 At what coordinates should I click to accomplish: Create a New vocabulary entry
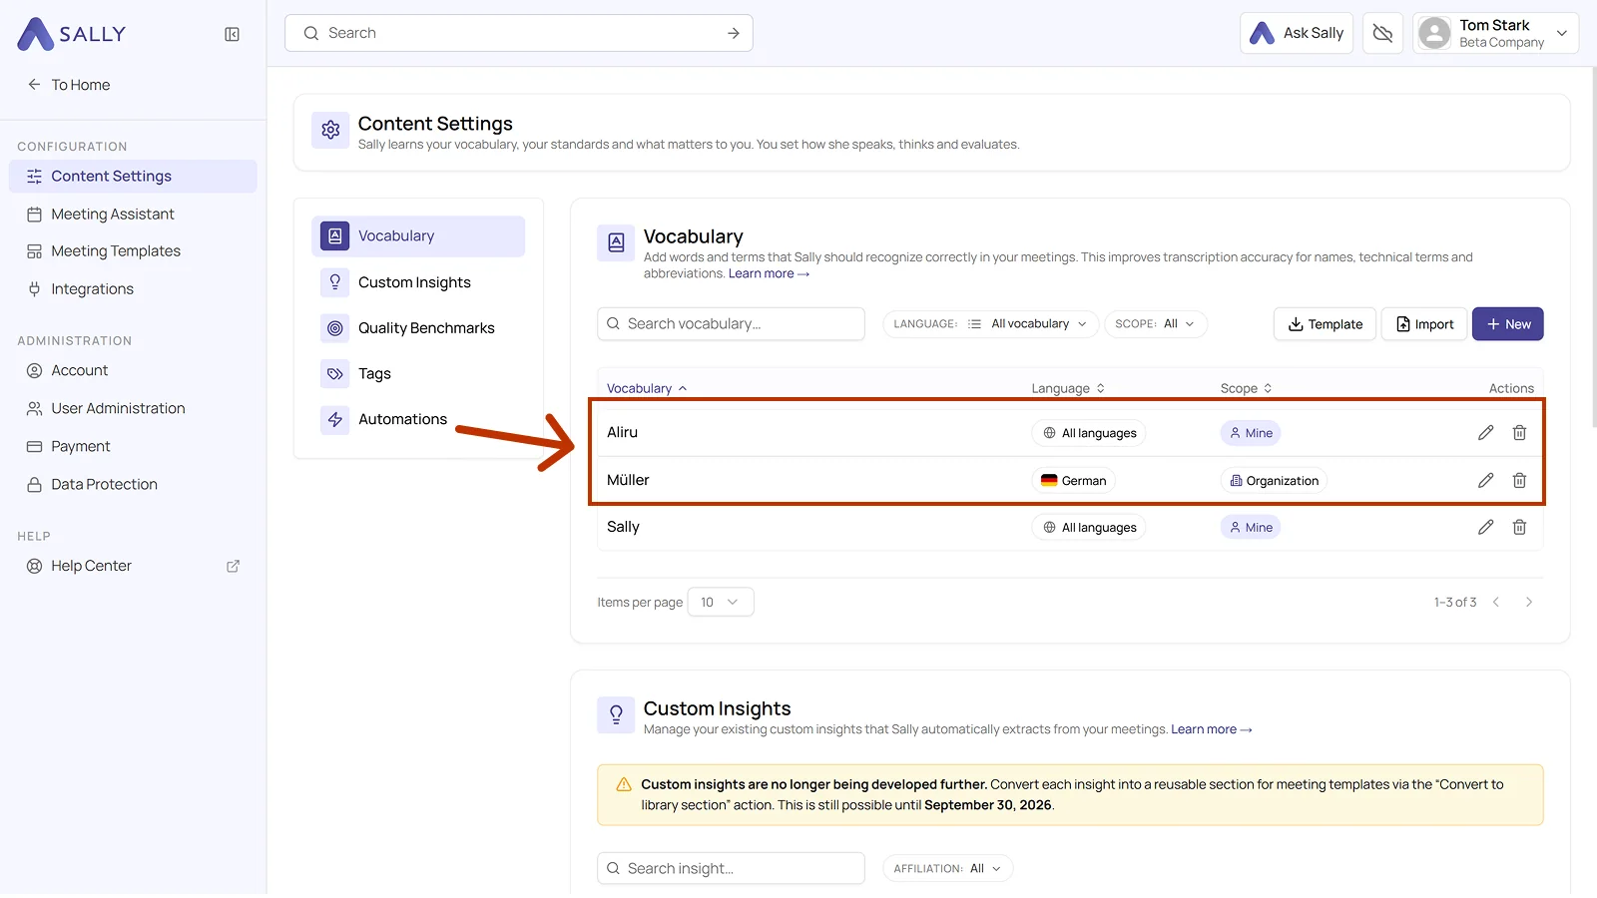click(x=1507, y=324)
